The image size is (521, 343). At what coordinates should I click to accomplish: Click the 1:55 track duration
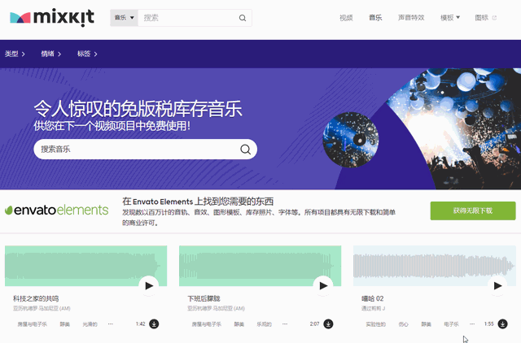coord(488,323)
